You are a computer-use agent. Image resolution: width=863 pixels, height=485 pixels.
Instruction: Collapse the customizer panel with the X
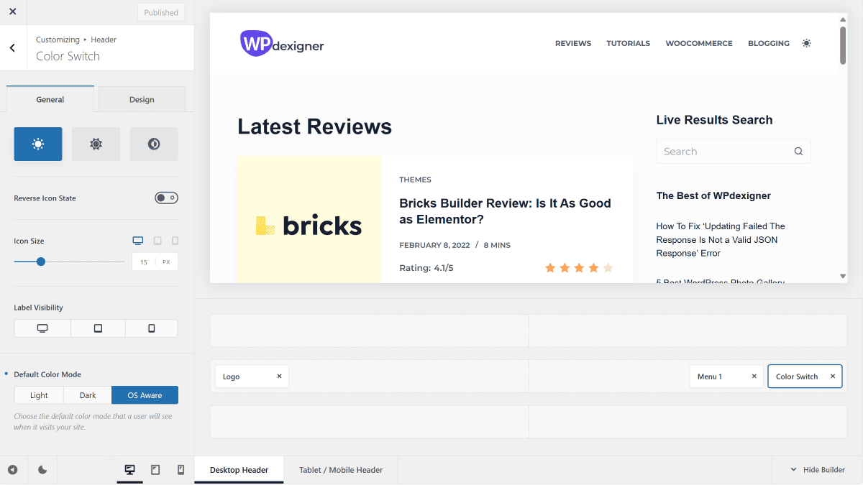tap(12, 11)
